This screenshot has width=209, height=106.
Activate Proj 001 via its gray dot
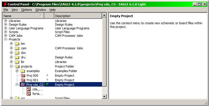(x=47, y=80)
